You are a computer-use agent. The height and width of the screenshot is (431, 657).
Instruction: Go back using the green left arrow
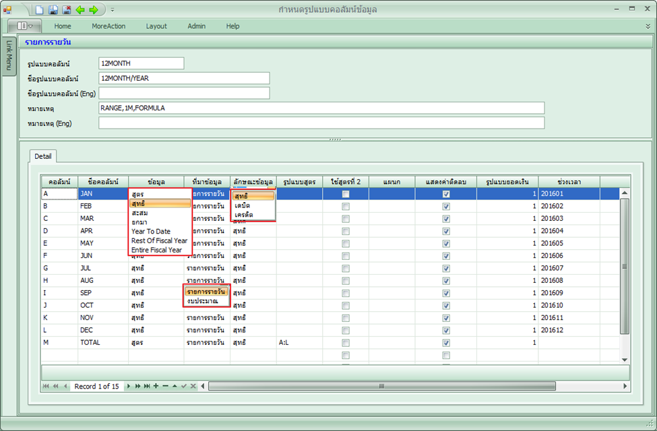click(x=80, y=9)
